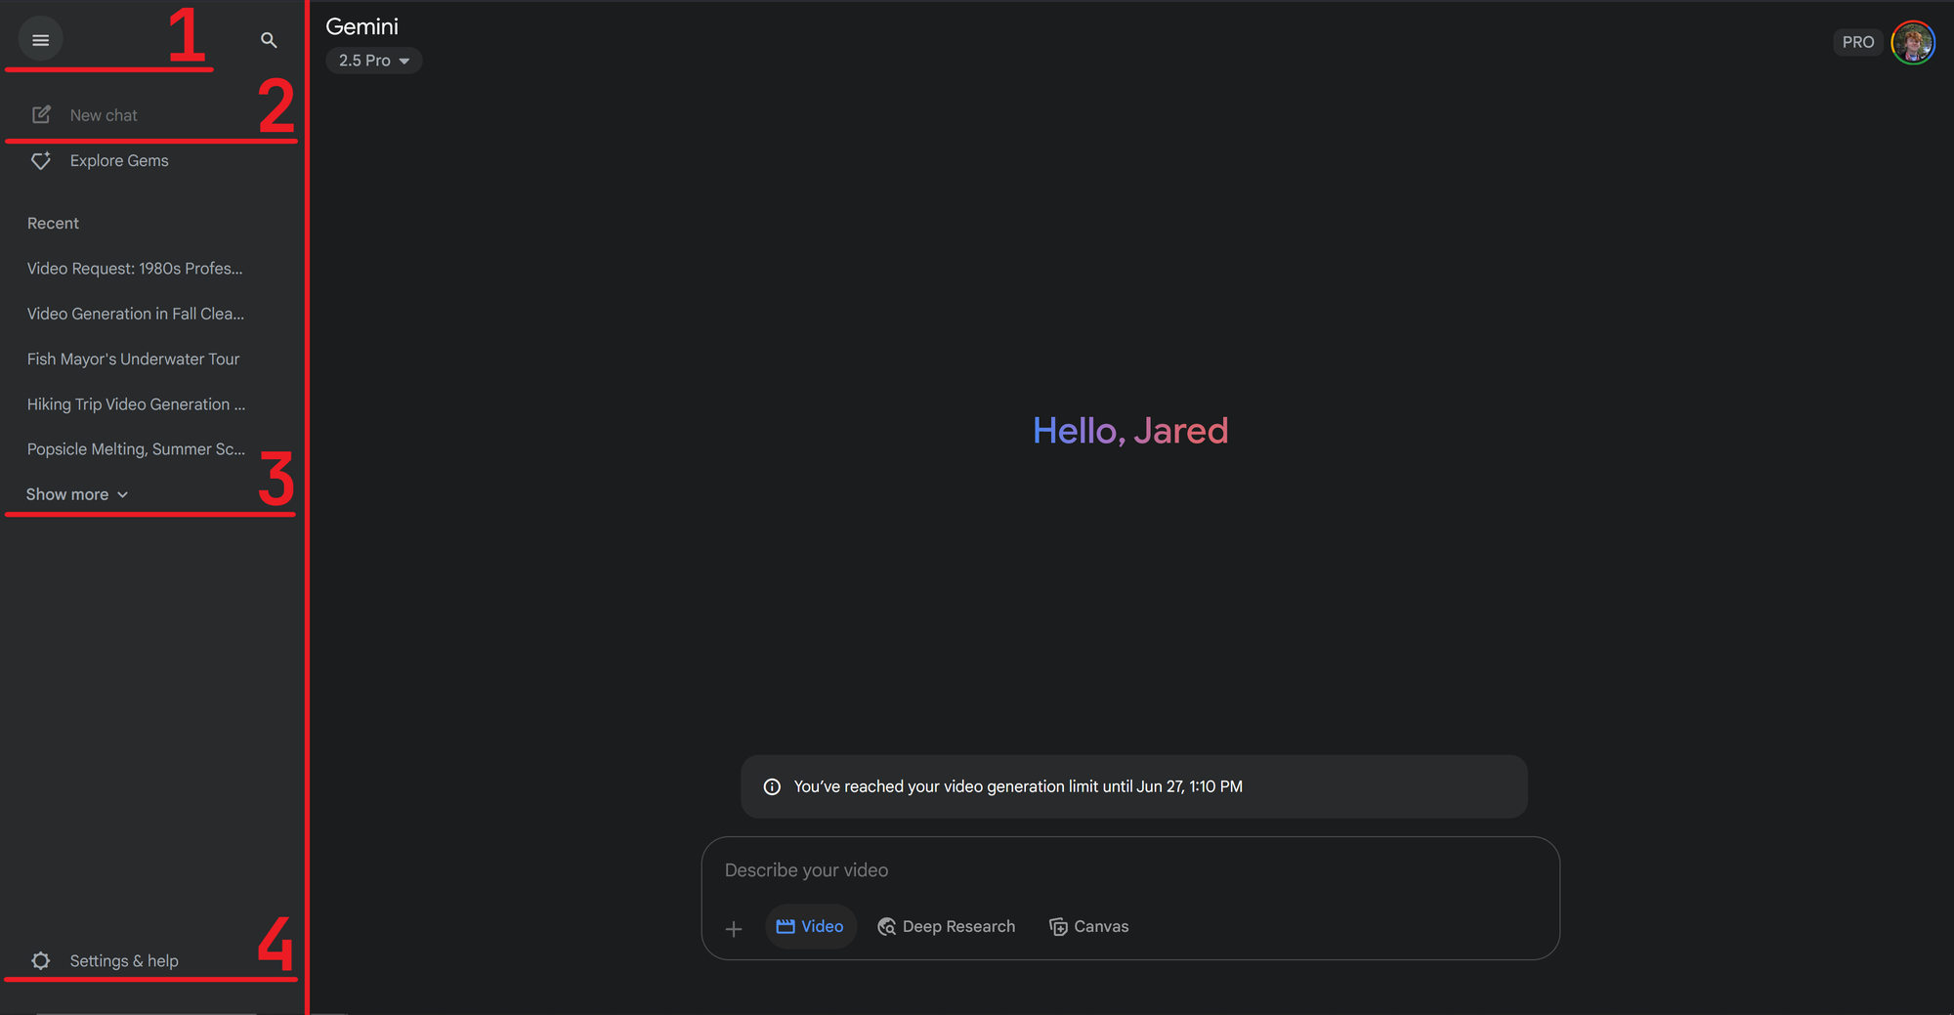Click the Settings gear icon
Viewport: 1954px width, 1015px height.
(x=41, y=961)
